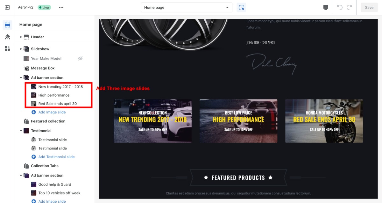382x203 pixels.
Task: Collapse the Testimonial section
Action: pos(21,131)
